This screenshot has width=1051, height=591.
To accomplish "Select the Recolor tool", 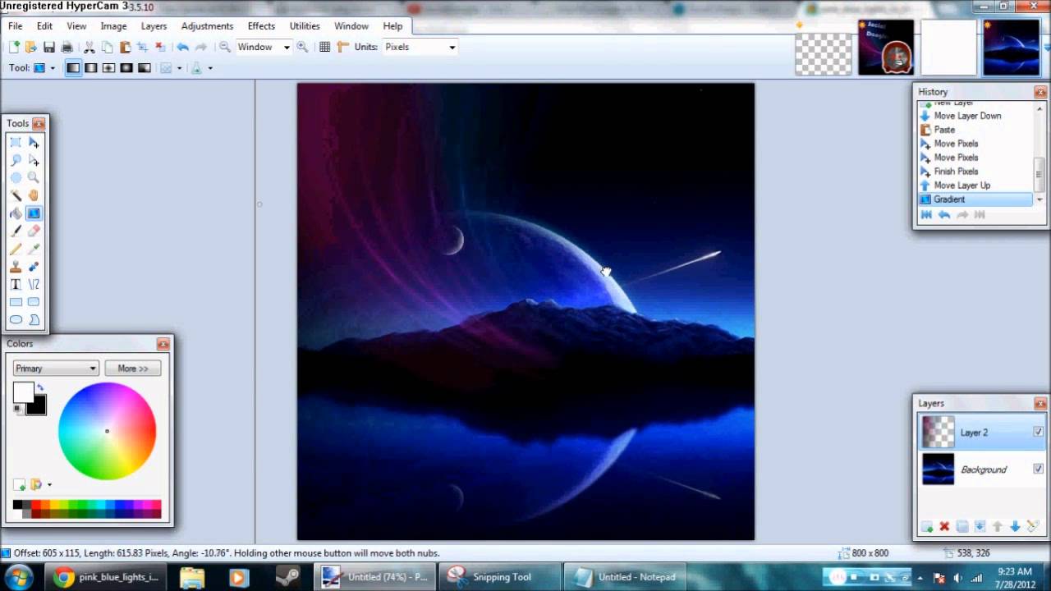I will pyautogui.click(x=34, y=267).
